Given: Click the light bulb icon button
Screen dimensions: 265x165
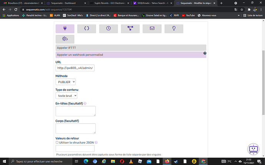Looking at the screenshot, I should click(174, 29).
